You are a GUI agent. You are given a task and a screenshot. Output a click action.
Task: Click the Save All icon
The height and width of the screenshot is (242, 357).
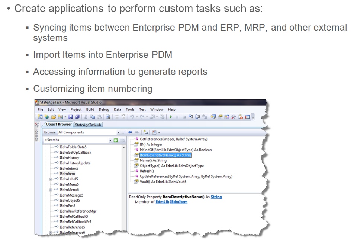77,117
